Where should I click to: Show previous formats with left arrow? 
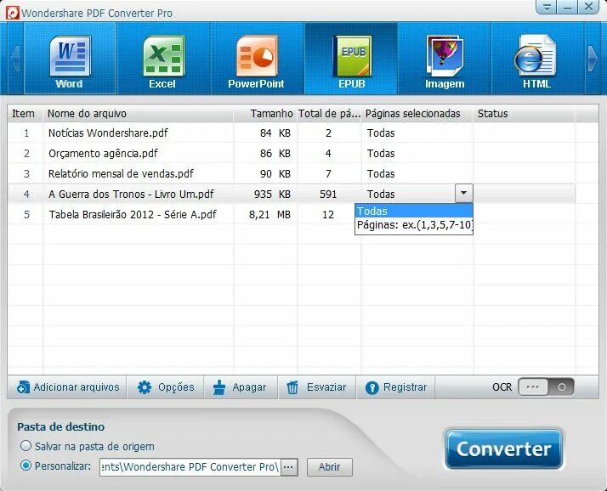(15, 59)
